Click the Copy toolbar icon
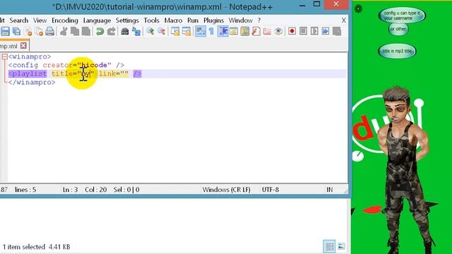 (x=75, y=31)
